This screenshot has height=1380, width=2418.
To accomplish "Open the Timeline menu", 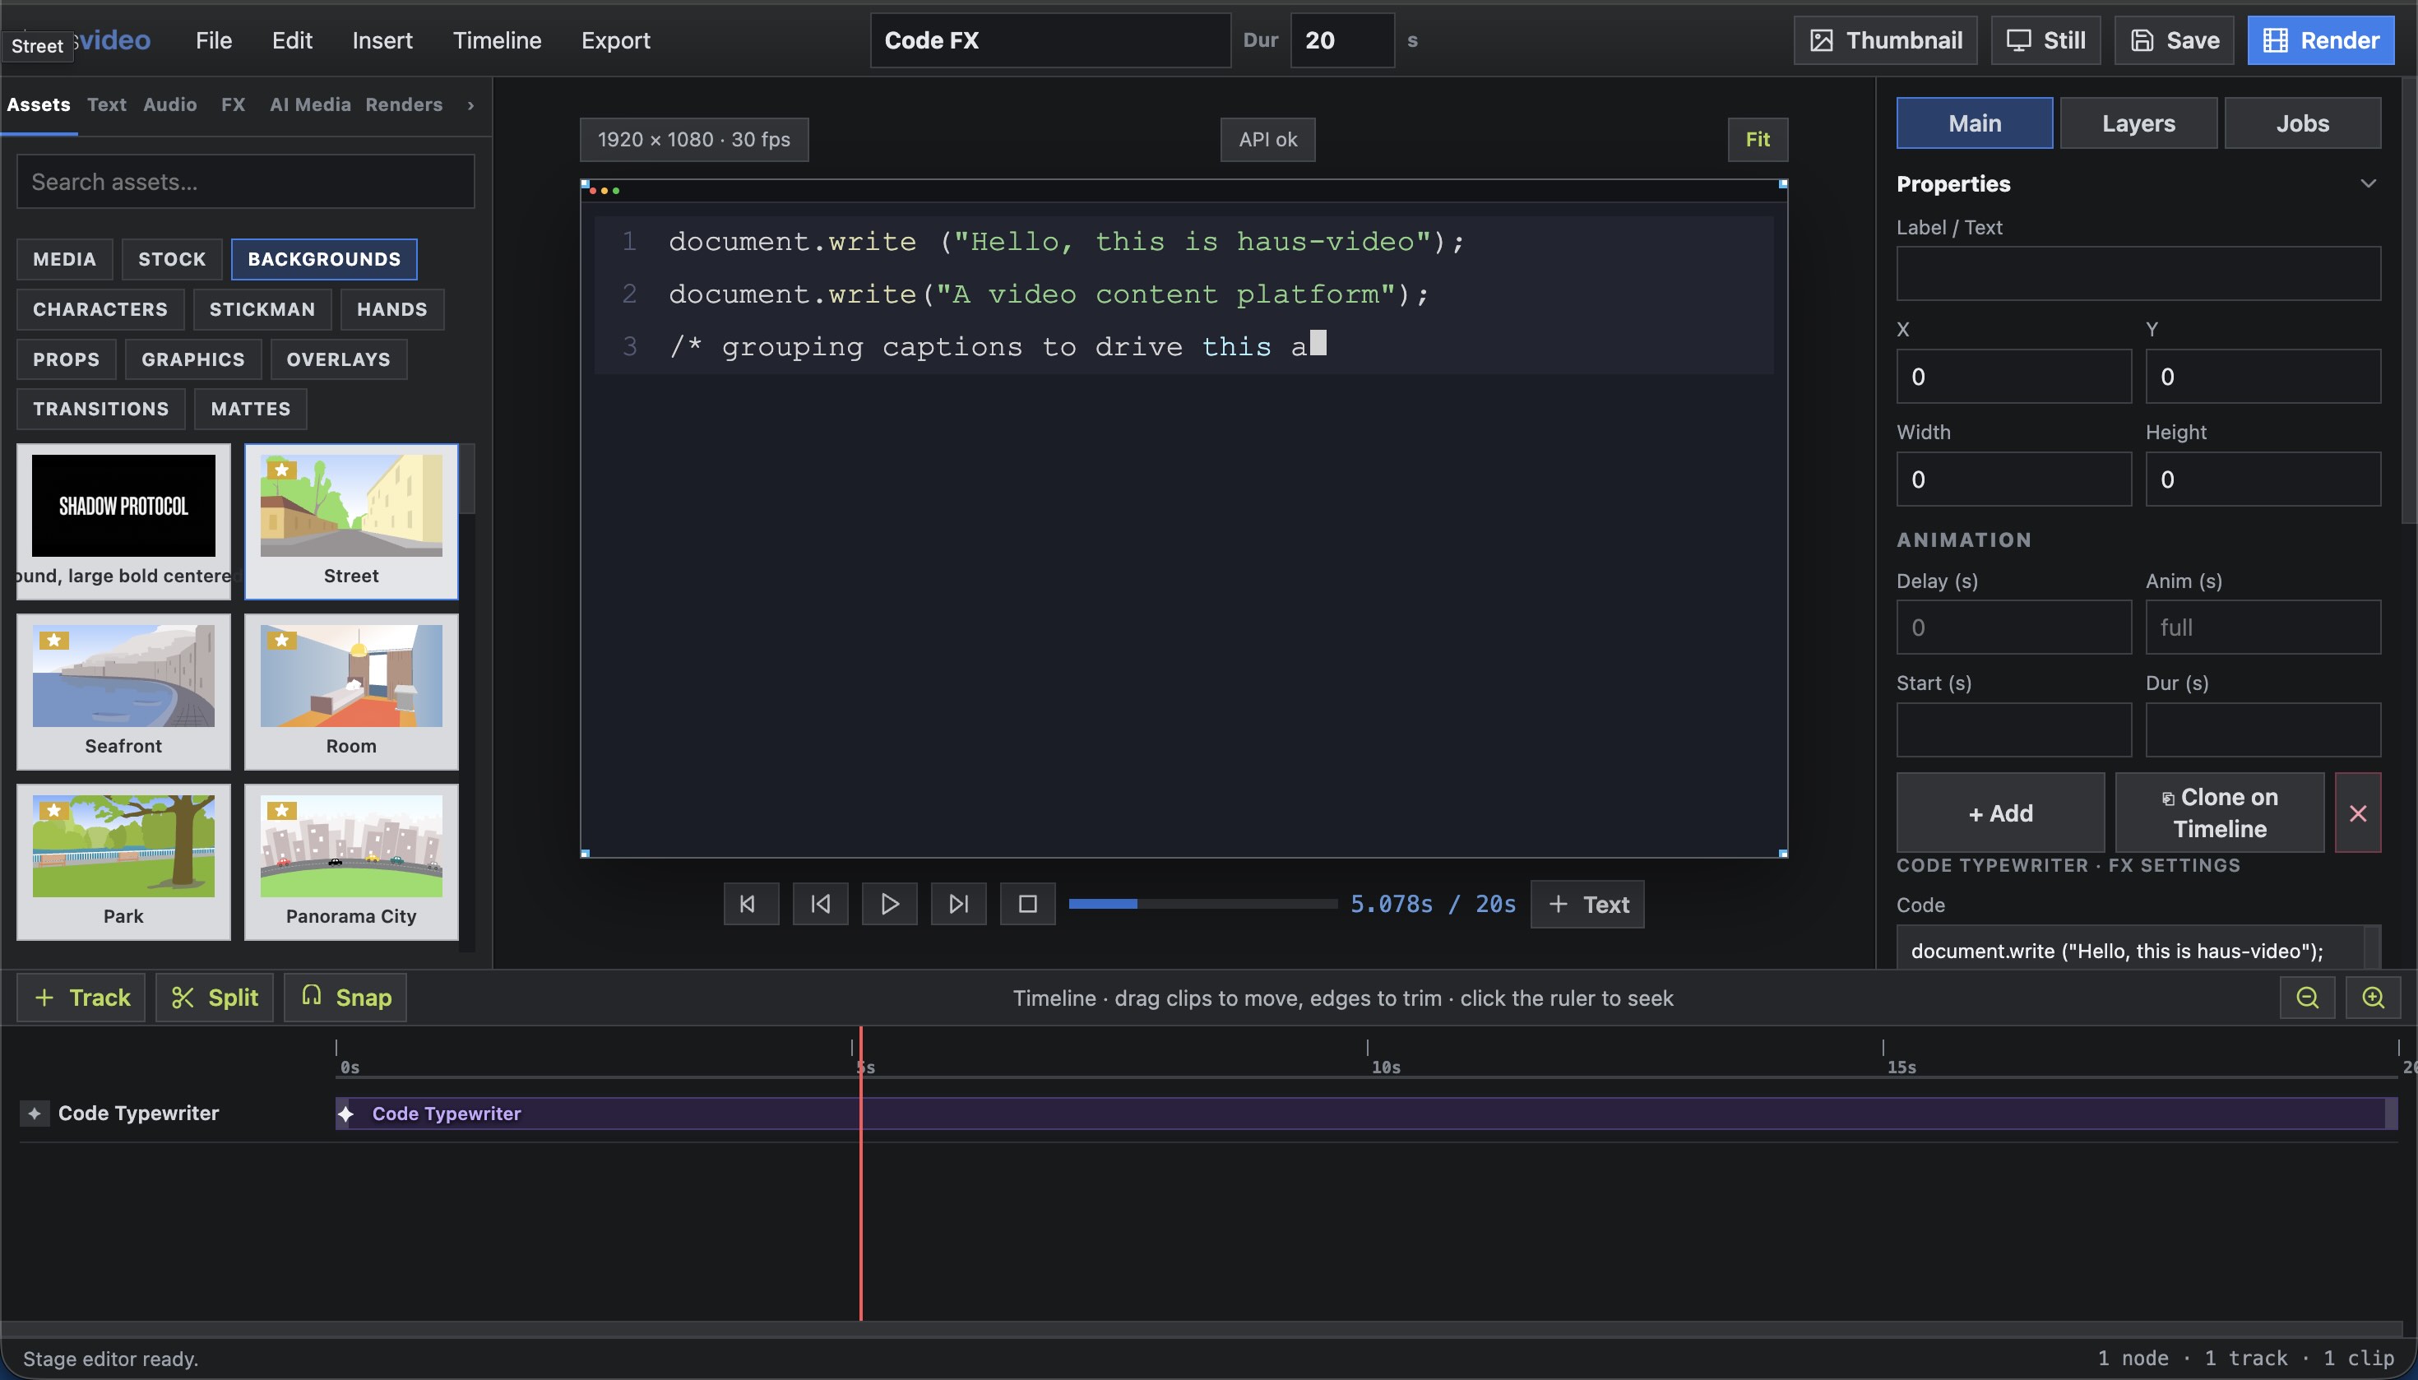I will [x=497, y=39].
